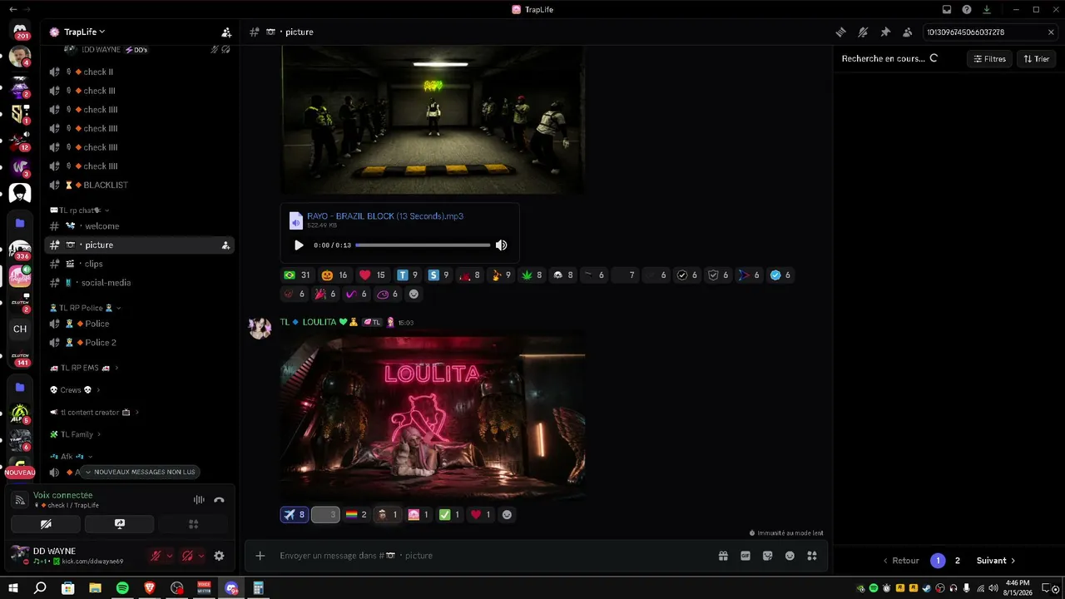Click the message input field

pyautogui.click(x=491, y=556)
